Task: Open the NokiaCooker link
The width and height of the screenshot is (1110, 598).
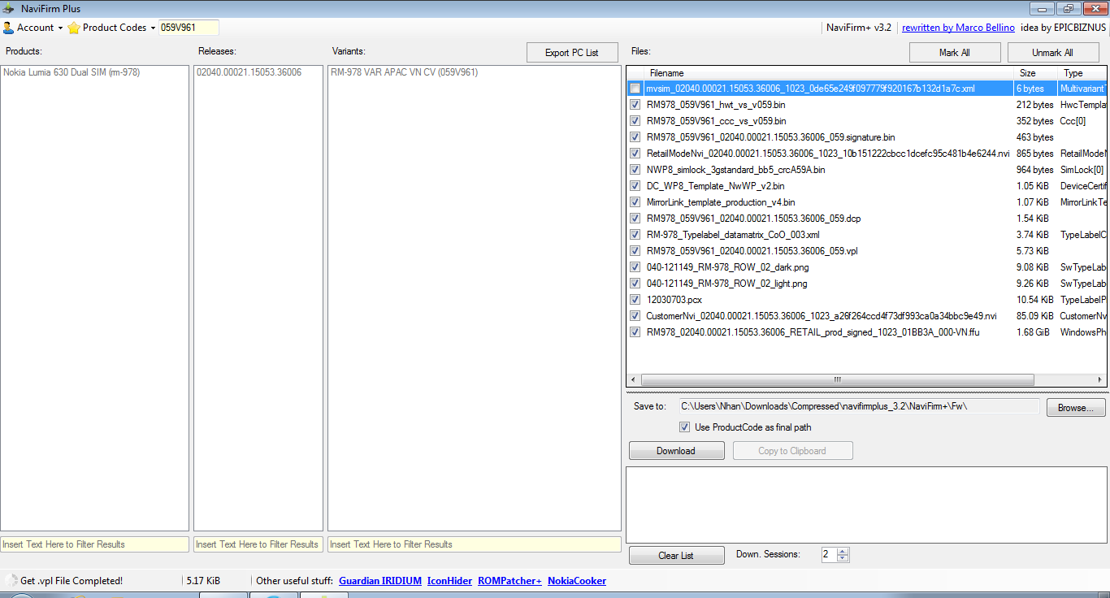Action: click(x=577, y=581)
